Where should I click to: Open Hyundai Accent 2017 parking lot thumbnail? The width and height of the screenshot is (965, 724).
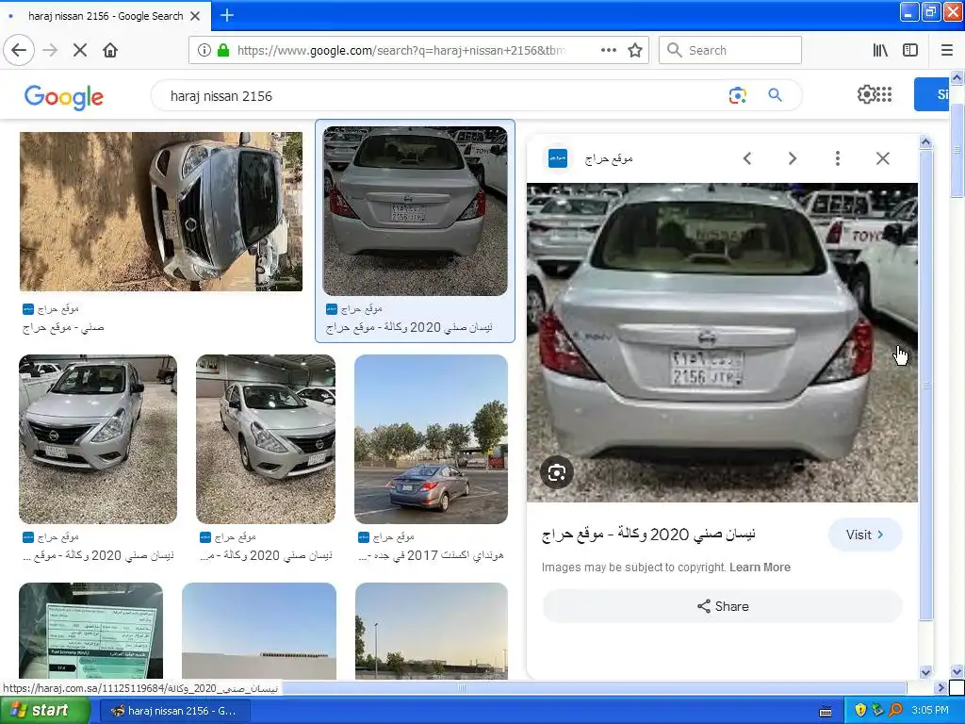pos(431,439)
